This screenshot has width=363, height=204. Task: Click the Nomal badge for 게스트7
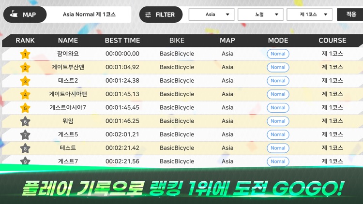click(x=278, y=161)
